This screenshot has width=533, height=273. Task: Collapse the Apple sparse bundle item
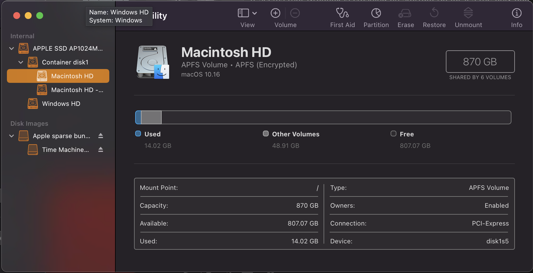[12, 136]
